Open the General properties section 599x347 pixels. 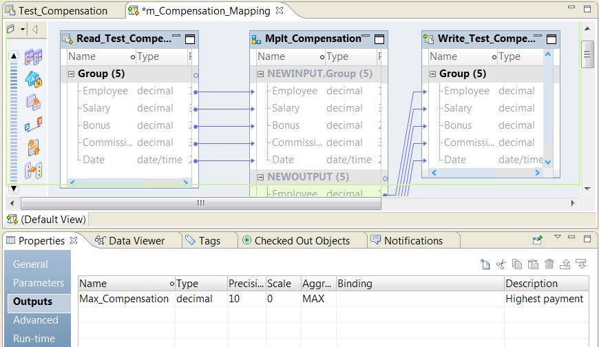coord(30,264)
